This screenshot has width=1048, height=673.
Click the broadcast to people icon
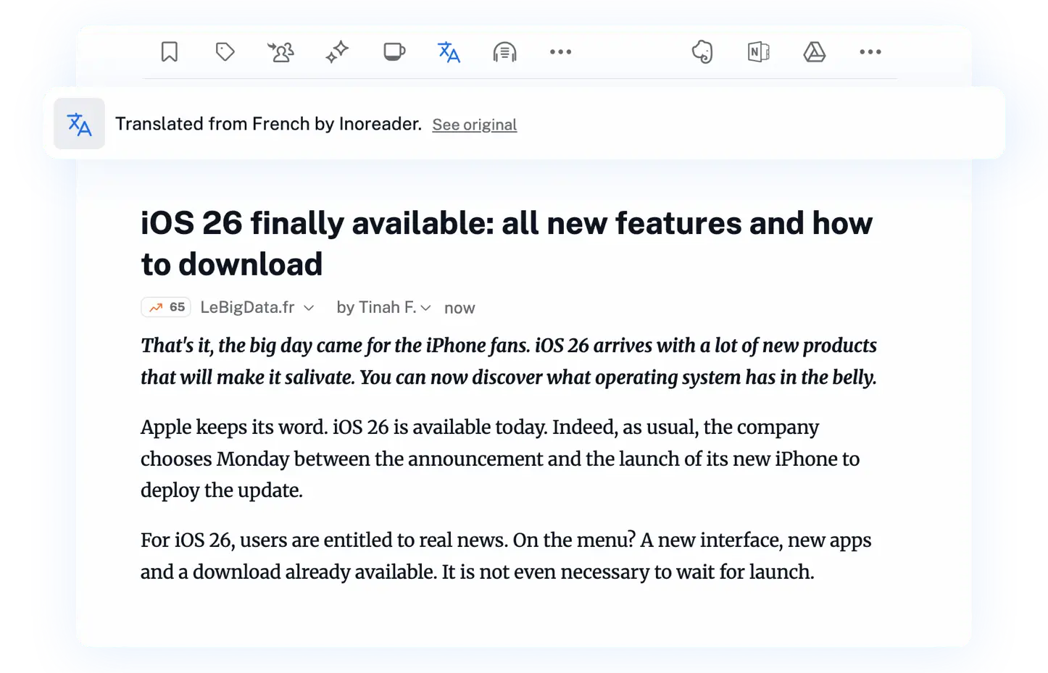click(281, 52)
